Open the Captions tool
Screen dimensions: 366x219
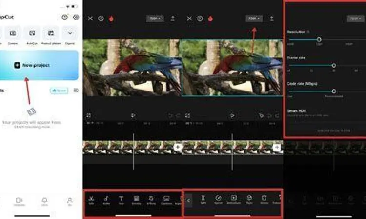[x=166, y=200]
